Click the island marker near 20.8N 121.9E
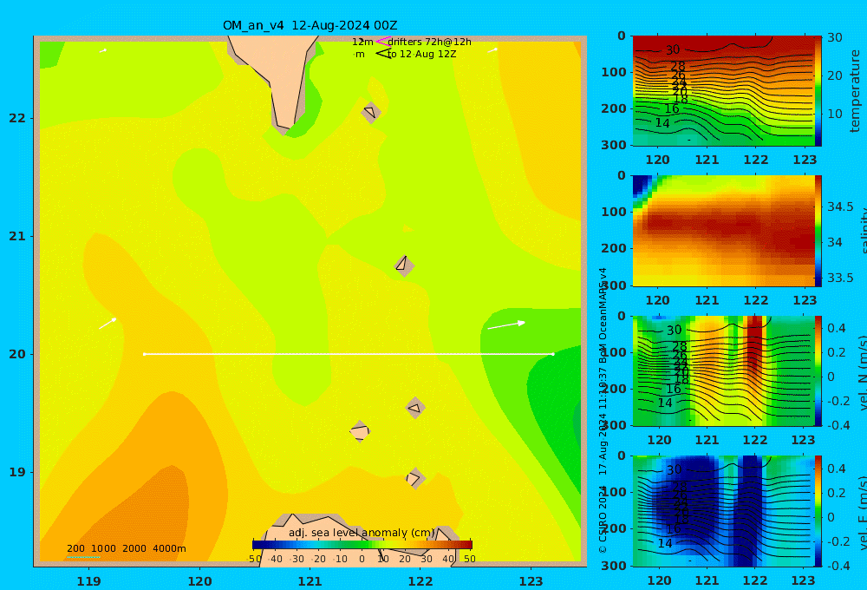 [404, 265]
